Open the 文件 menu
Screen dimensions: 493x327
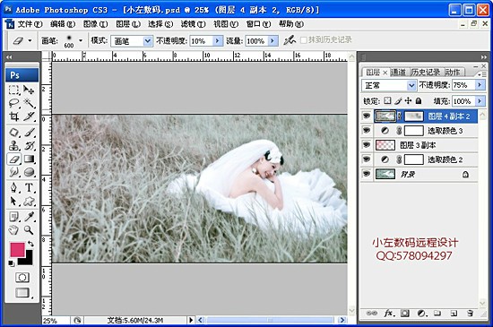(x=30, y=24)
